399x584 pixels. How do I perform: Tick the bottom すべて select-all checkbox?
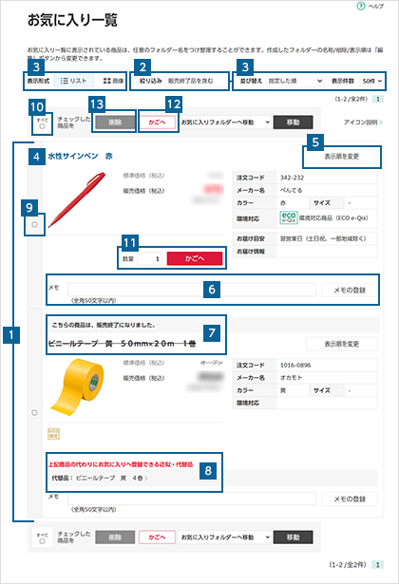pyautogui.click(x=42, y=541)
